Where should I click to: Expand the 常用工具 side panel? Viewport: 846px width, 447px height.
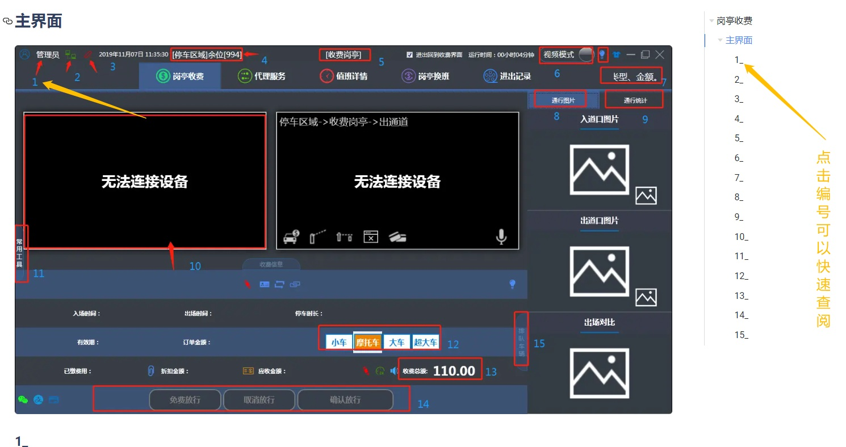pos(19,252)
